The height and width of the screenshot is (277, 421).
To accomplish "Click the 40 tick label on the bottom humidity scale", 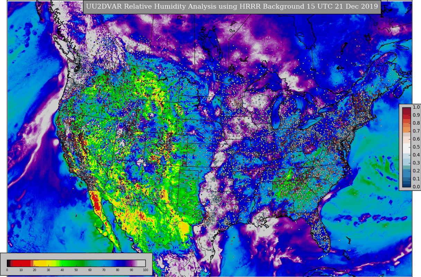I will (x=62, y=270).
